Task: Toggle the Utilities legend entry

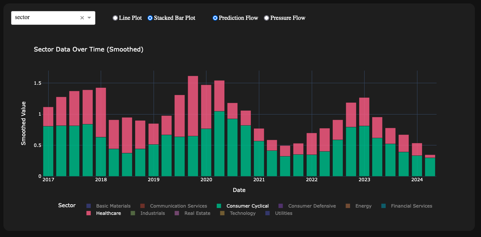Action: click(x=283, y=213)
